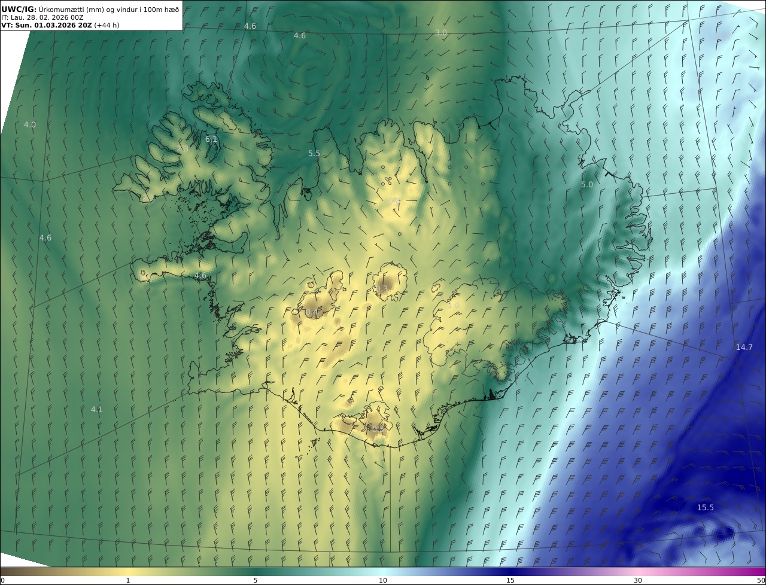Image resolution: width=766 pixels, height=585 pixels.
Task: Click the UWC/IG Úrkomumætti title line
Action: coord(90,9)
